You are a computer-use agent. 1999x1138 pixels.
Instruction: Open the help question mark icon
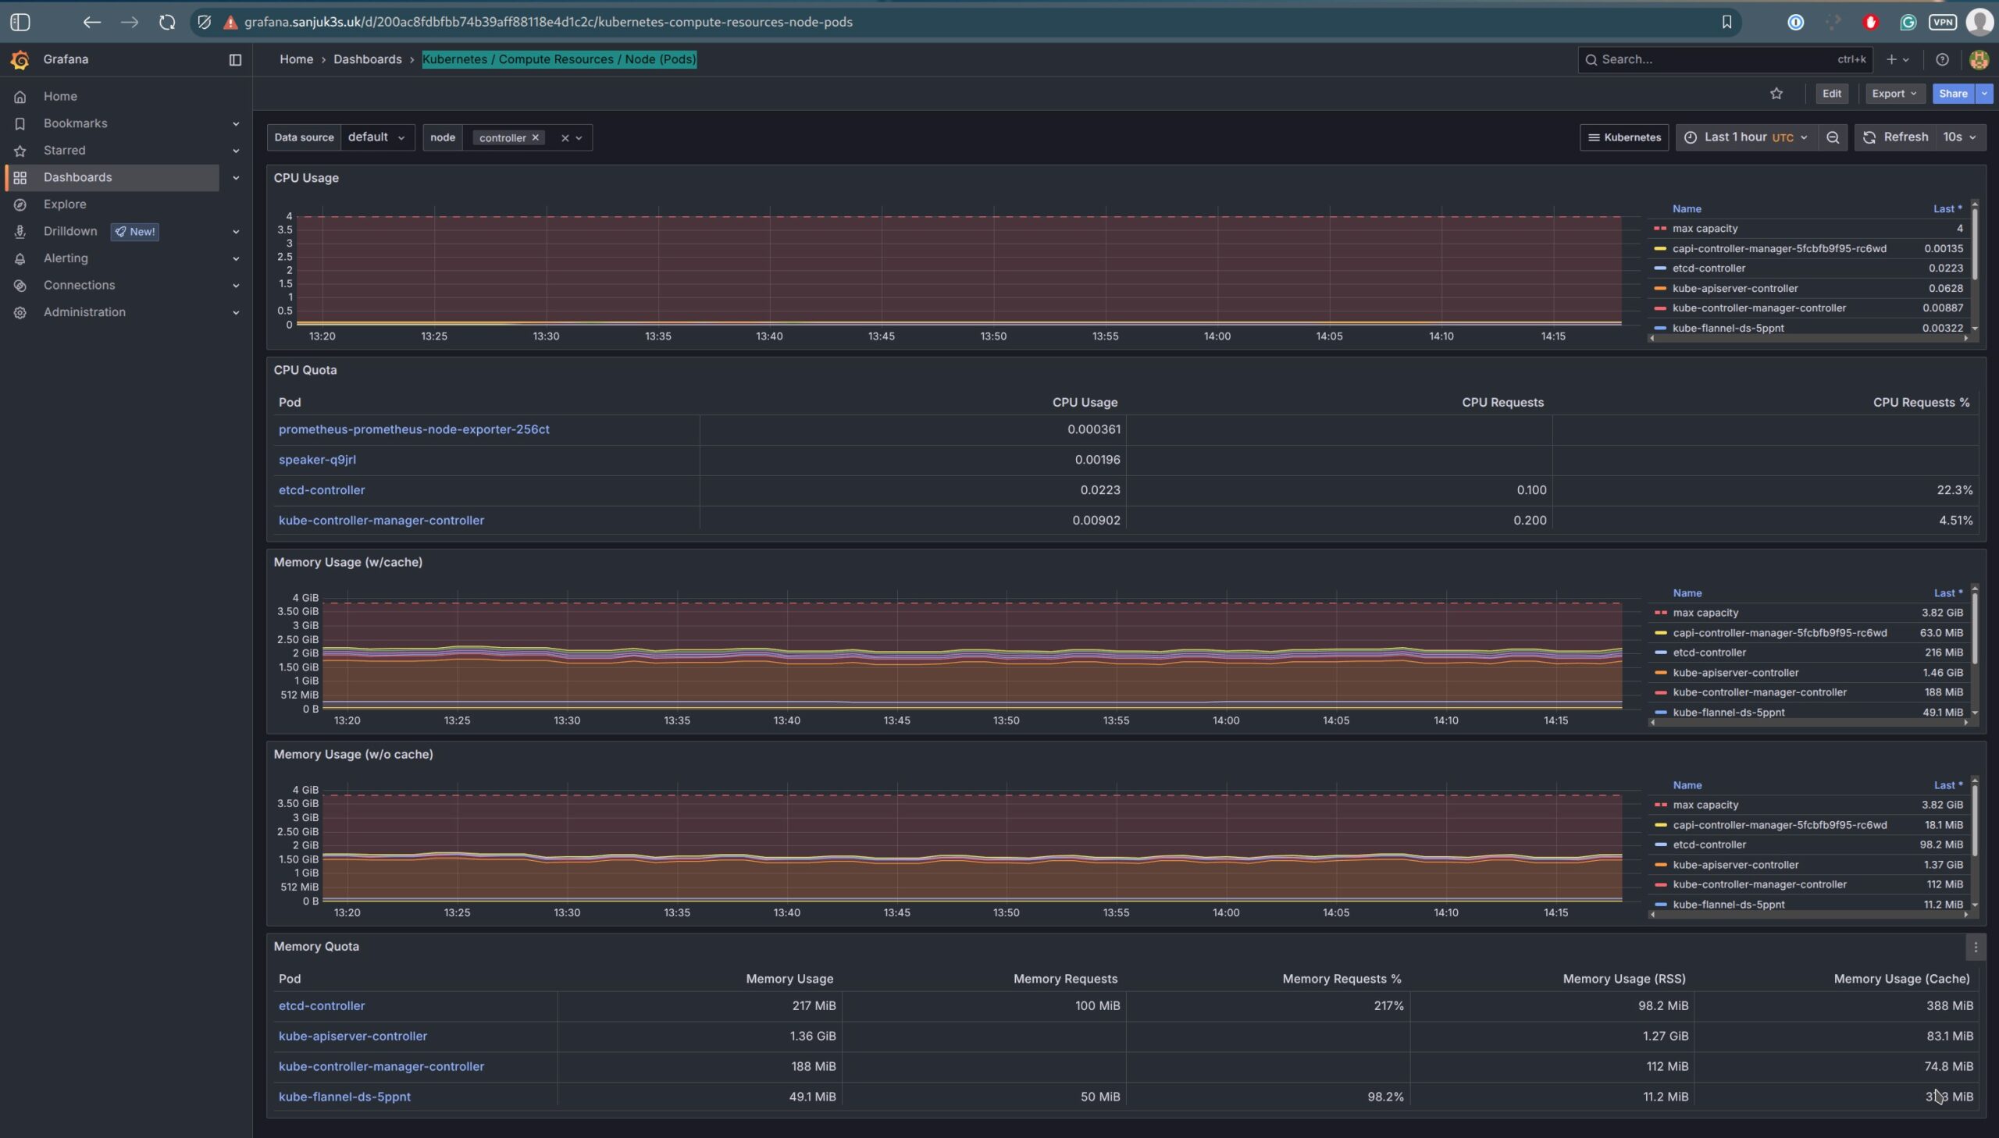[1942, 59]
